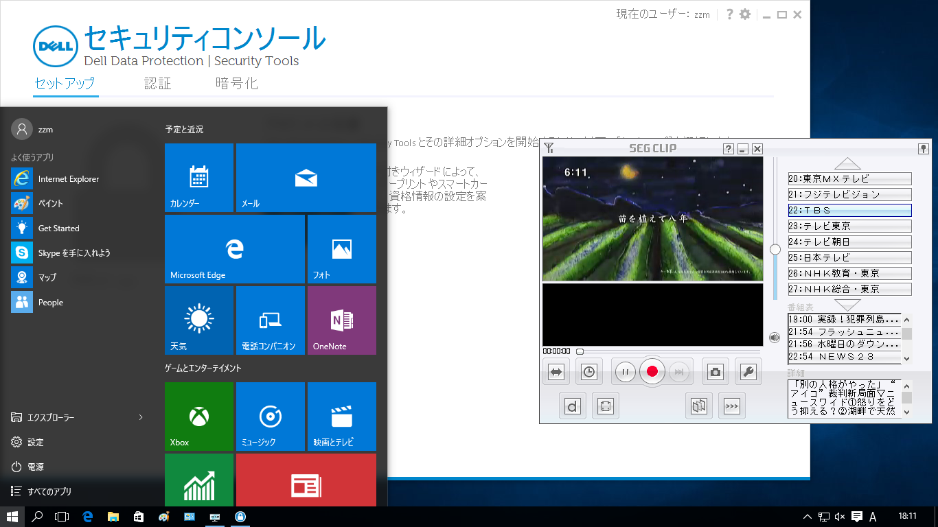Pause playback in SEG CLIP
Screen dimensions: 938x527
pyautogui.click(x=625, y=372)
